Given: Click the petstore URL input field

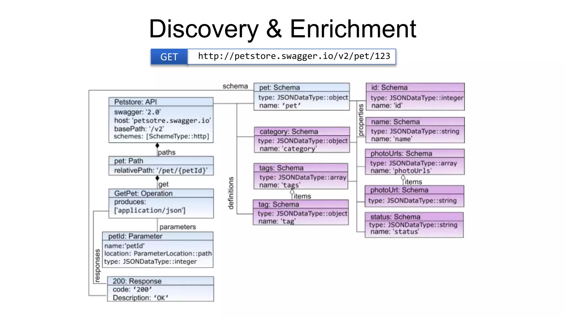Looking at the screenshot, I should [292, 57].
